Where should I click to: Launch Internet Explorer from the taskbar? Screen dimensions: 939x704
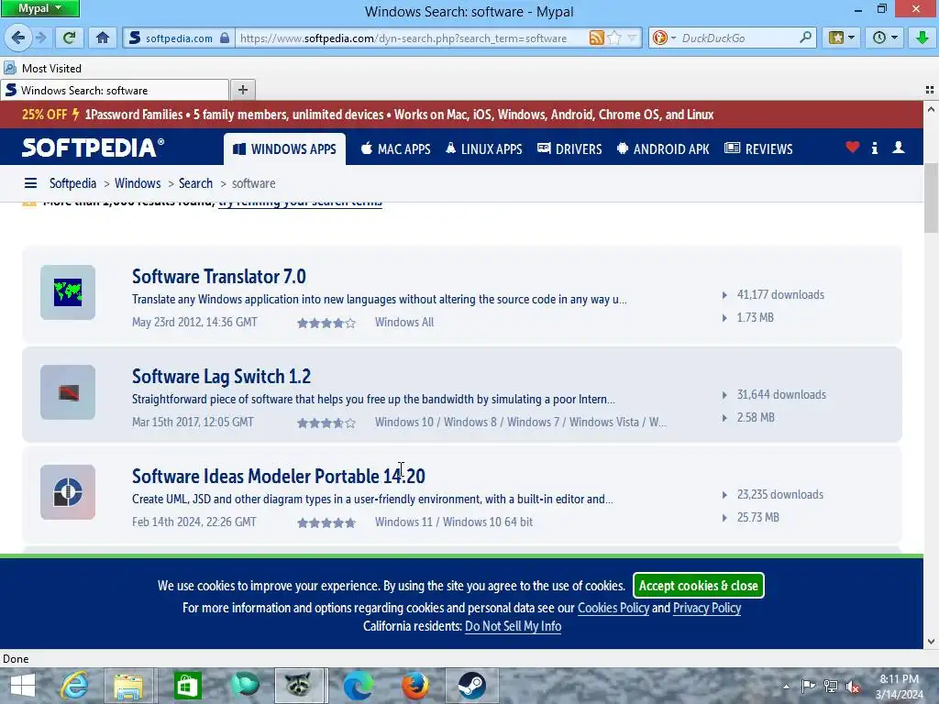coord(74,686)
